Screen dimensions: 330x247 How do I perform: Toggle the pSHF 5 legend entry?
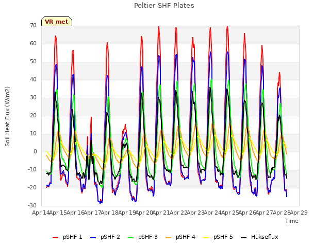pos(218,237)
